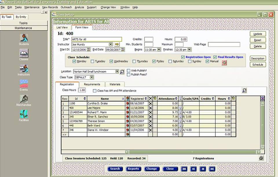The height and width of the screenshot is (177, 278).
Task: Expand the Begins time dropdown
Action: (159, 50)
